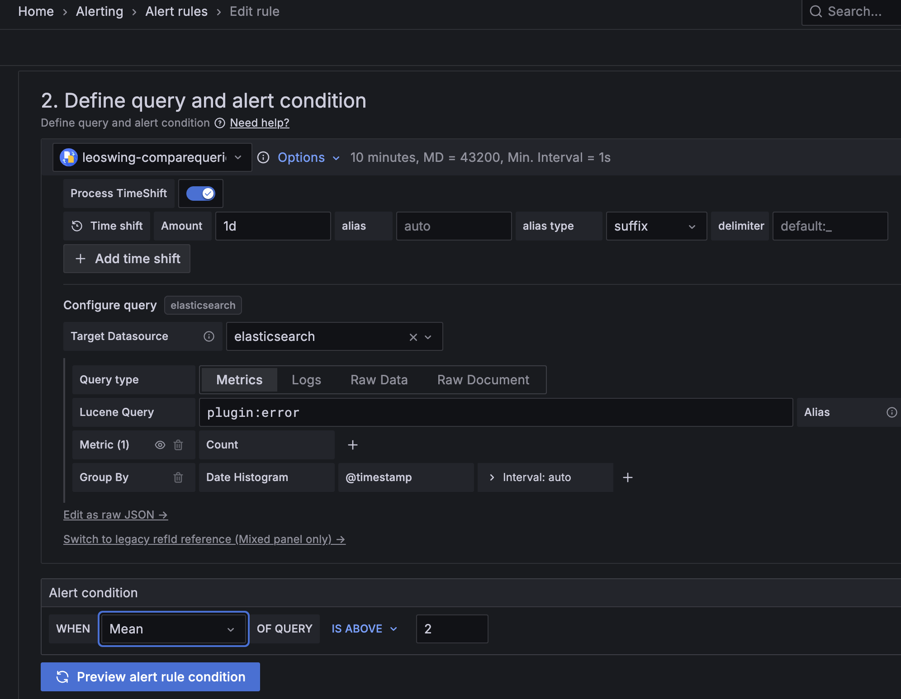Add a group by with plus after Interval
Image resolution: width=901 pixels, height=699 pixels.
click(x=628, y=477)
